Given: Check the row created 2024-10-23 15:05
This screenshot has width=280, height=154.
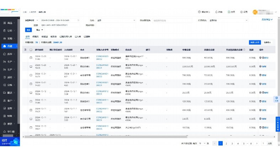Looking at the screenshot, I should tap(31, 67).
